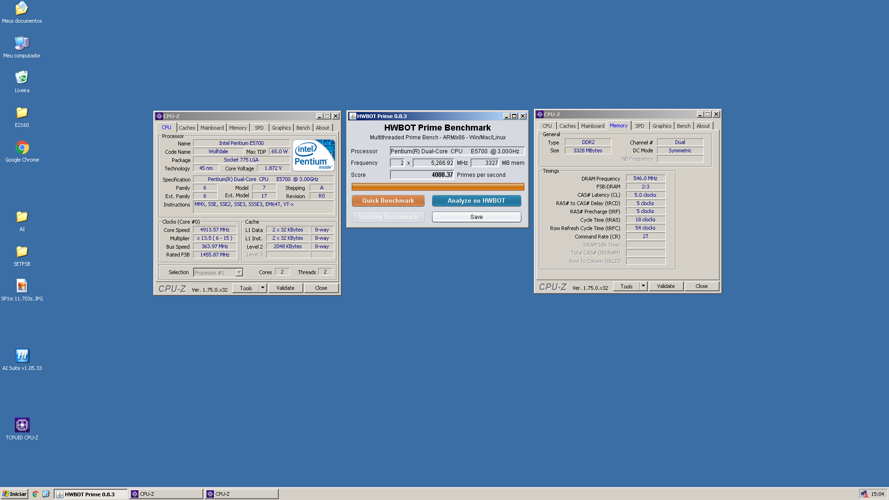
Task: Click Chrome quick launch icon in taskbar
Action: [35, 494]
